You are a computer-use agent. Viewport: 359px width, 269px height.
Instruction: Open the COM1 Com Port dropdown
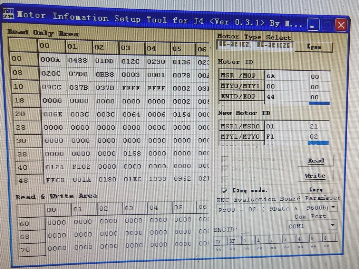pos(333,225)
